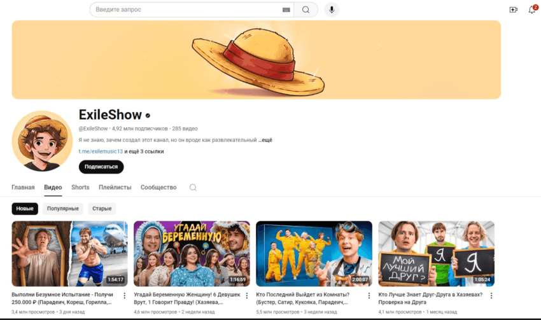The width and height of the screenshot is (541, 320).
Task: Sort videos by Старые
Action: tap(102, 209)
